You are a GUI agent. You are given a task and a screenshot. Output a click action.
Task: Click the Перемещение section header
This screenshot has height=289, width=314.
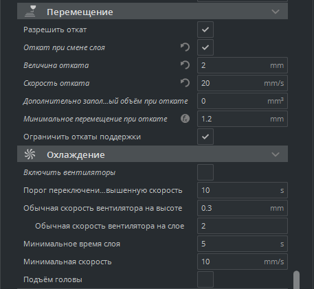[x=153, y=11]
